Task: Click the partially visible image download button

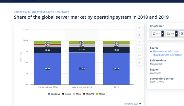Action: [x=182, y=34]
